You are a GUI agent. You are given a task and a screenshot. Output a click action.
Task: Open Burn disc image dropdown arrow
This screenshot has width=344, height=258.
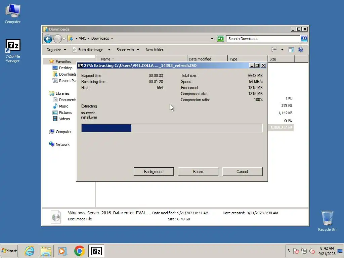click(109, 50)
